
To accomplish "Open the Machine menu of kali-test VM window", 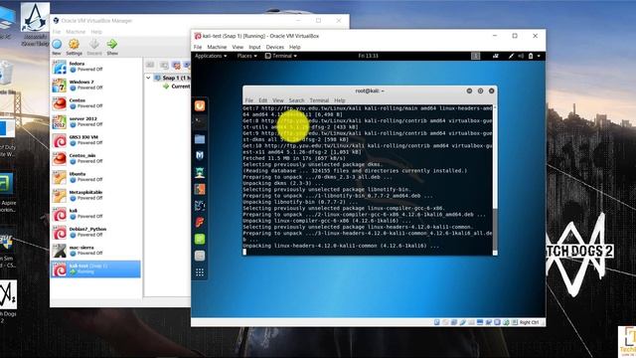I will coord(217,47).
